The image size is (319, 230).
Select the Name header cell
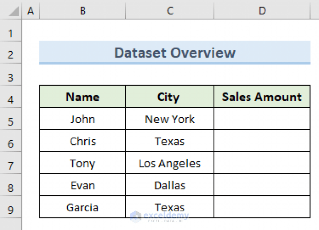(83, 97)
